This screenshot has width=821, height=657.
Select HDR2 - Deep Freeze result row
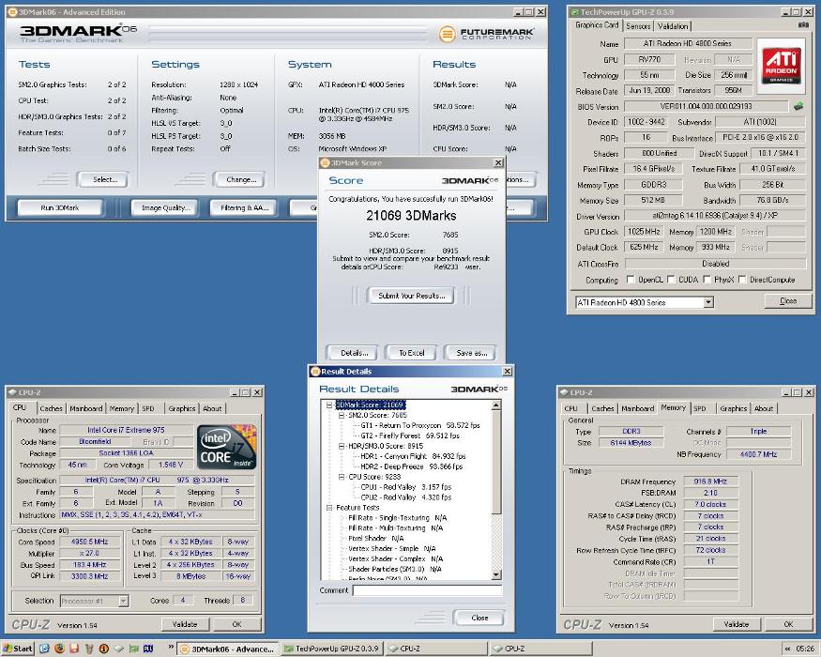412,466
